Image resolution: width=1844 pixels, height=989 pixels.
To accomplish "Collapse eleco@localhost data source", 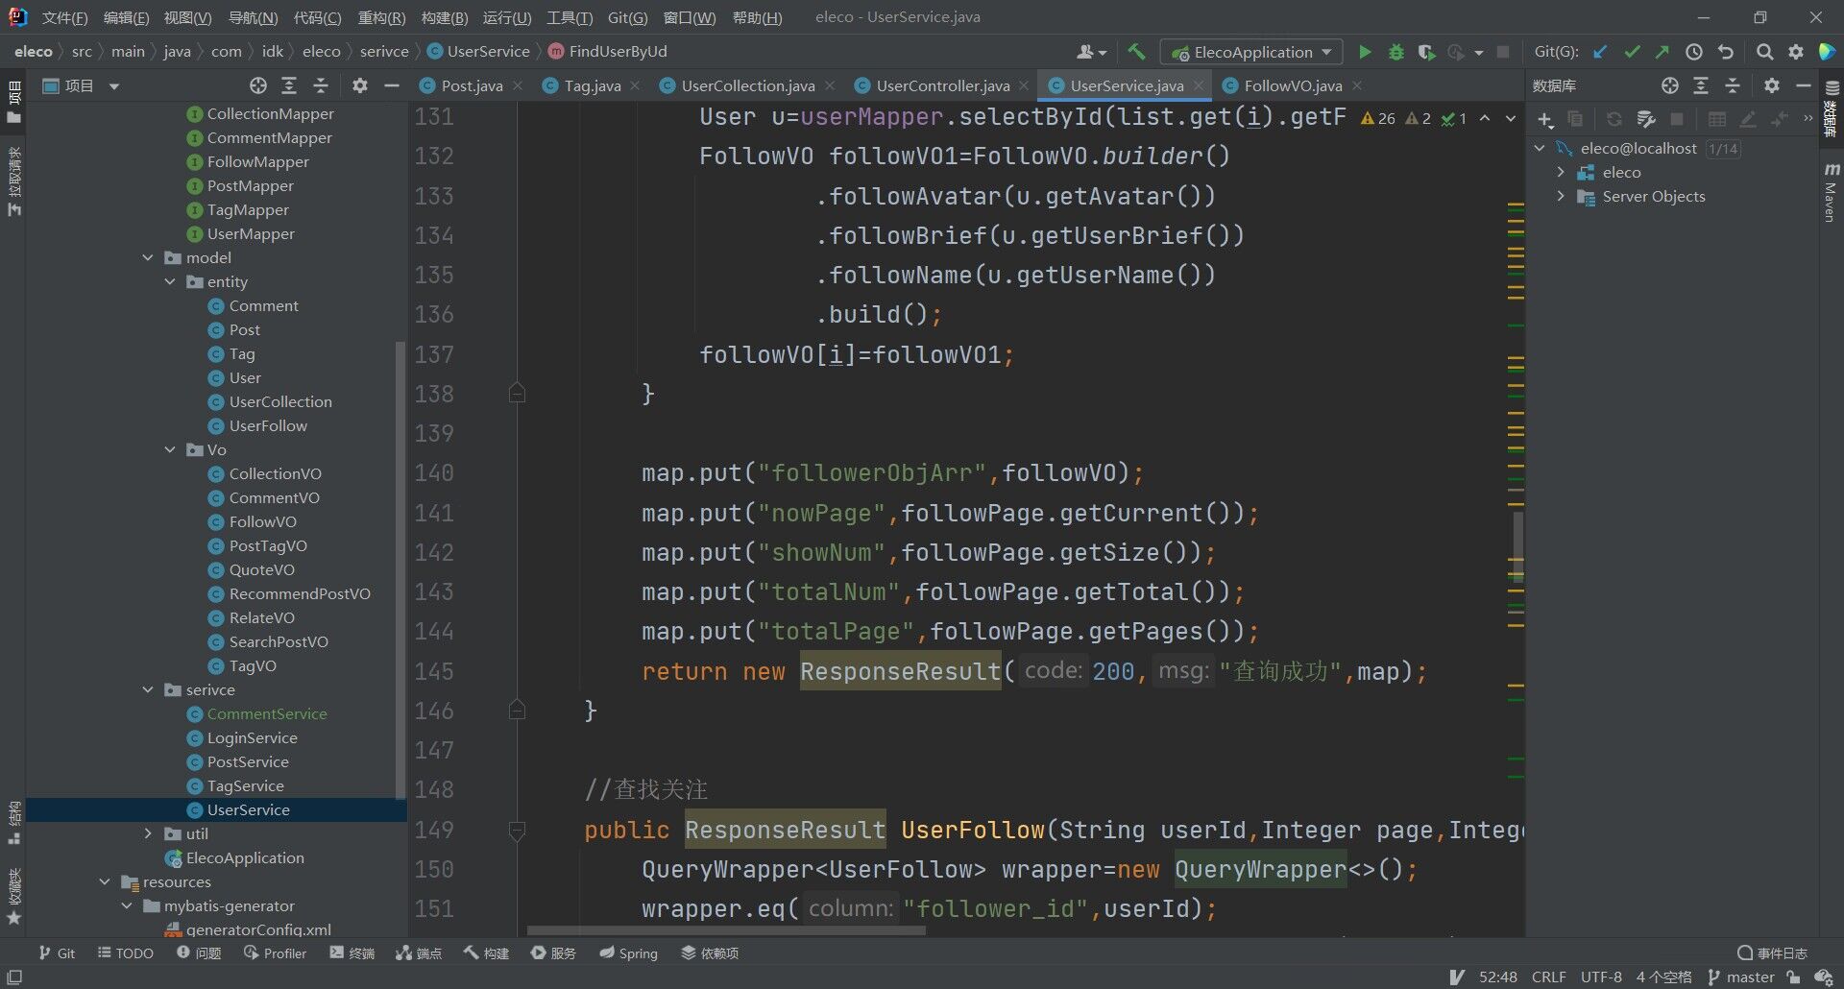I will click(1540, 148).
